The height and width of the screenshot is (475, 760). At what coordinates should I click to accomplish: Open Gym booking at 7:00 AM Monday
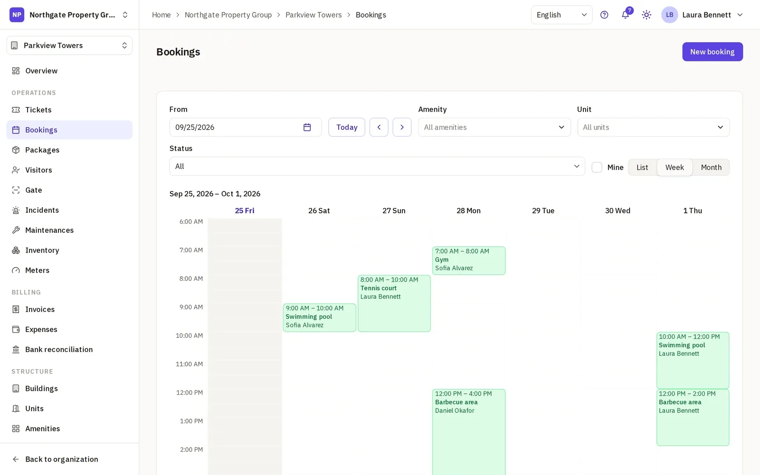pos(469,261)
